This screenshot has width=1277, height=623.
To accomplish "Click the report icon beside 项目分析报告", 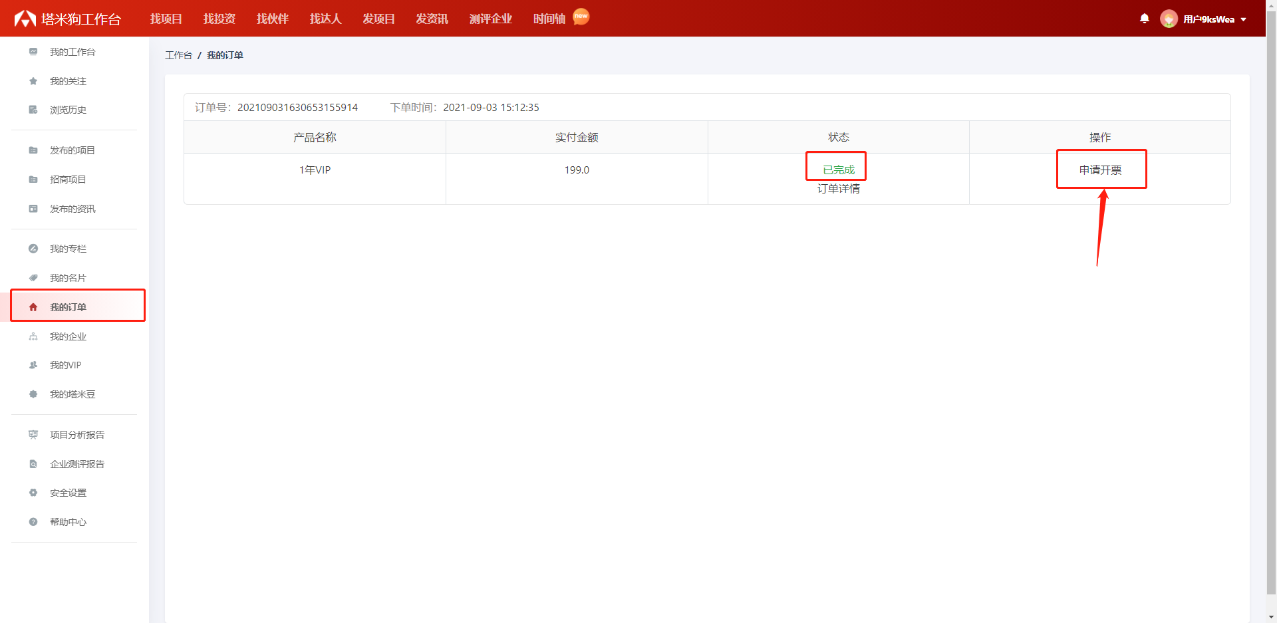I will (33, 435).
